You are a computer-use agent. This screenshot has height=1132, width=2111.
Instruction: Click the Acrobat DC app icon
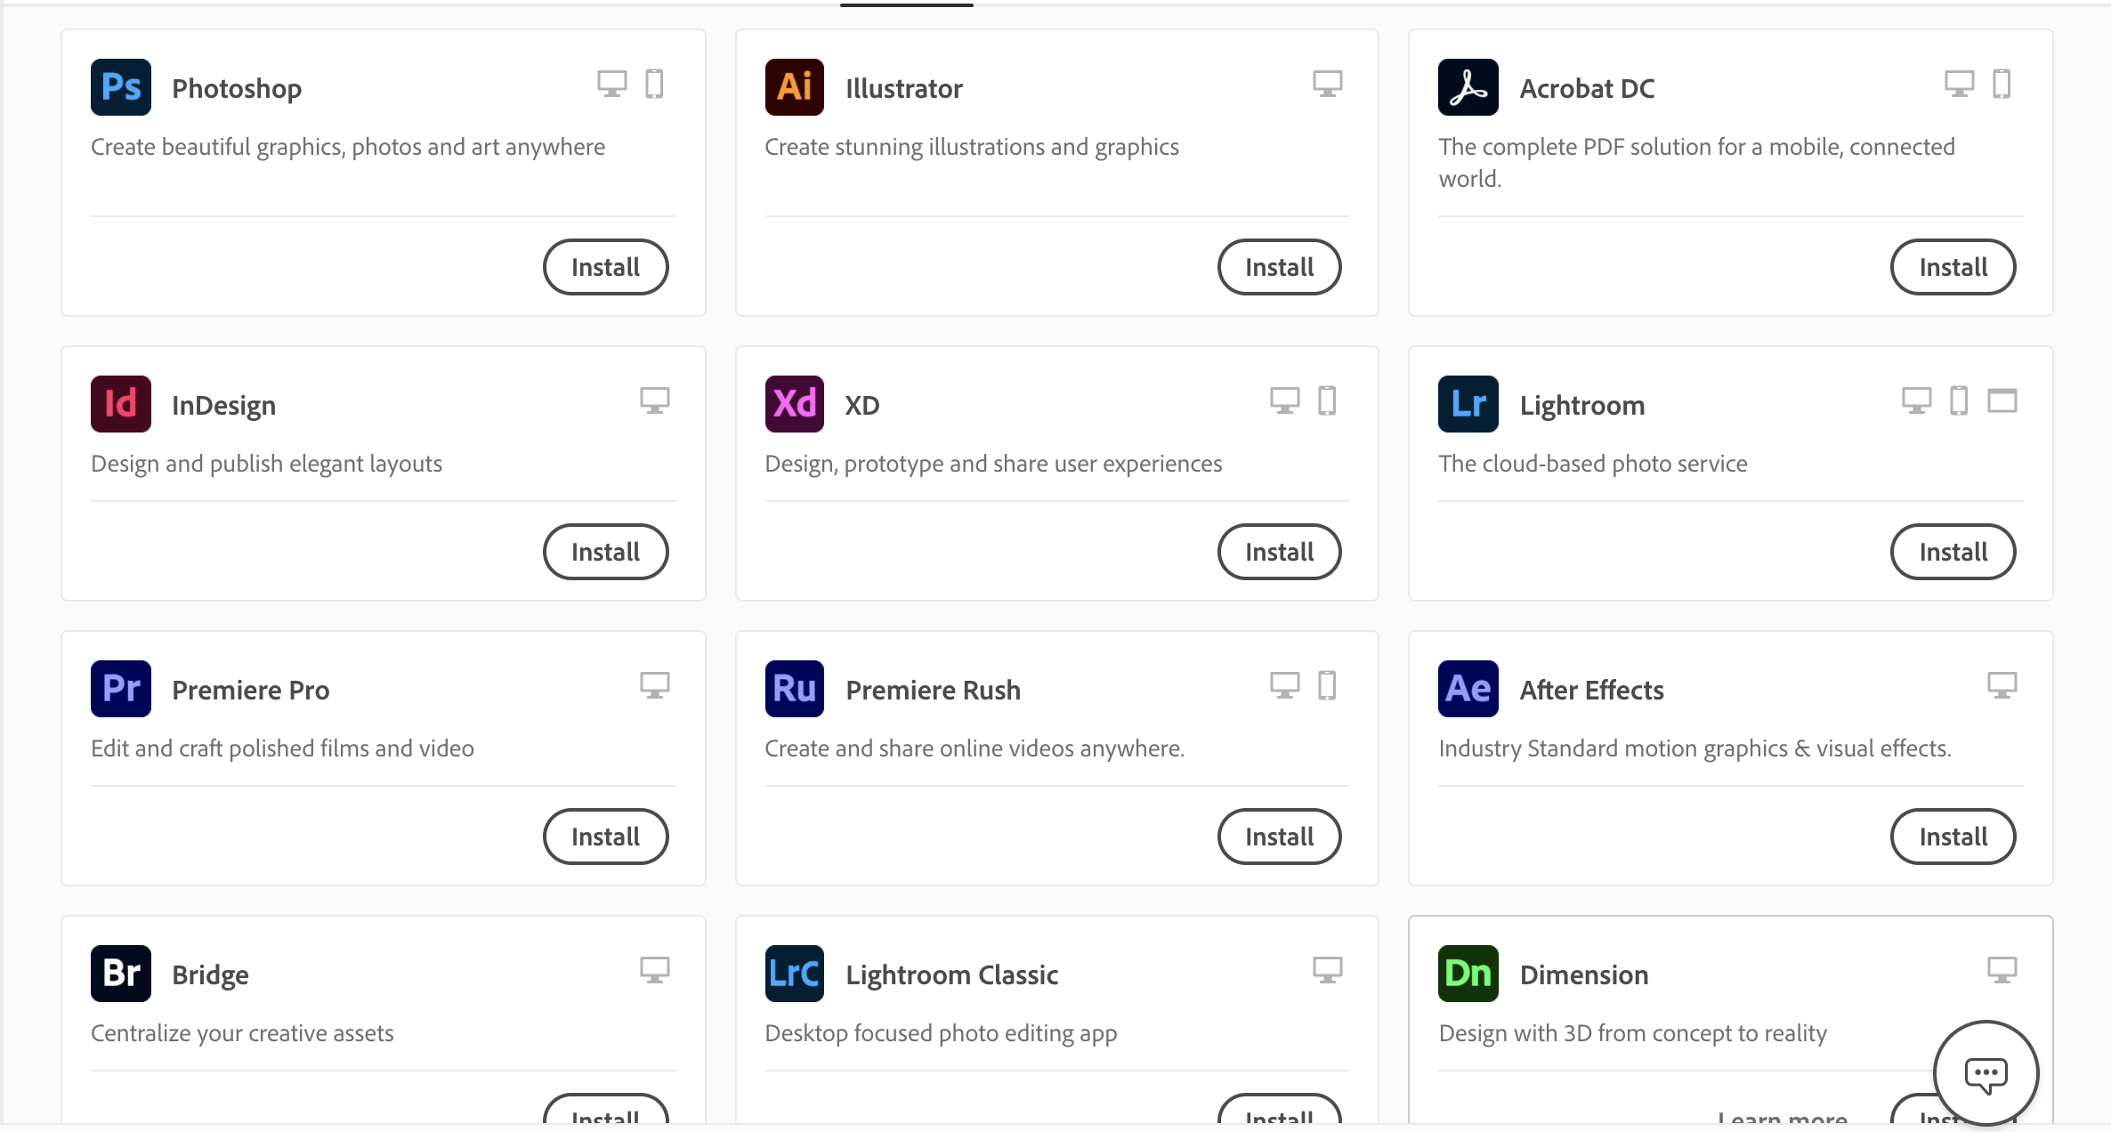(x=1468, y=87)
